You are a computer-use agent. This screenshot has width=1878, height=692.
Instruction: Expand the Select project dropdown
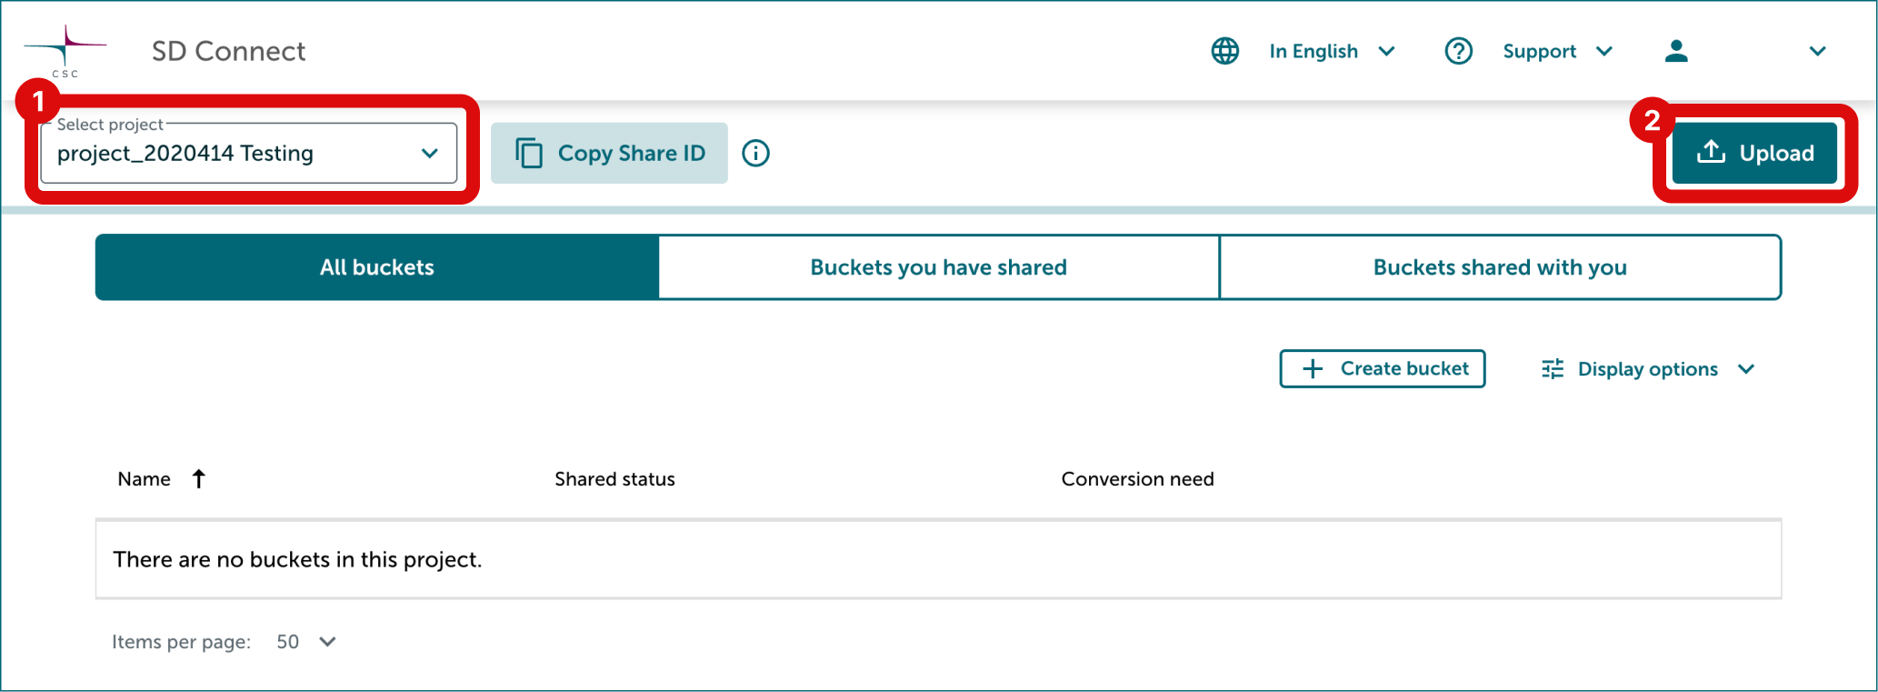[x=249, y=153]
